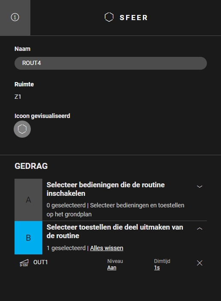Select the blue B step block

(x=28, y=238)
